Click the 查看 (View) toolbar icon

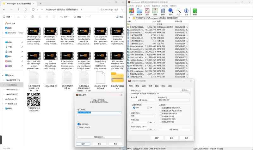point(155,12)
